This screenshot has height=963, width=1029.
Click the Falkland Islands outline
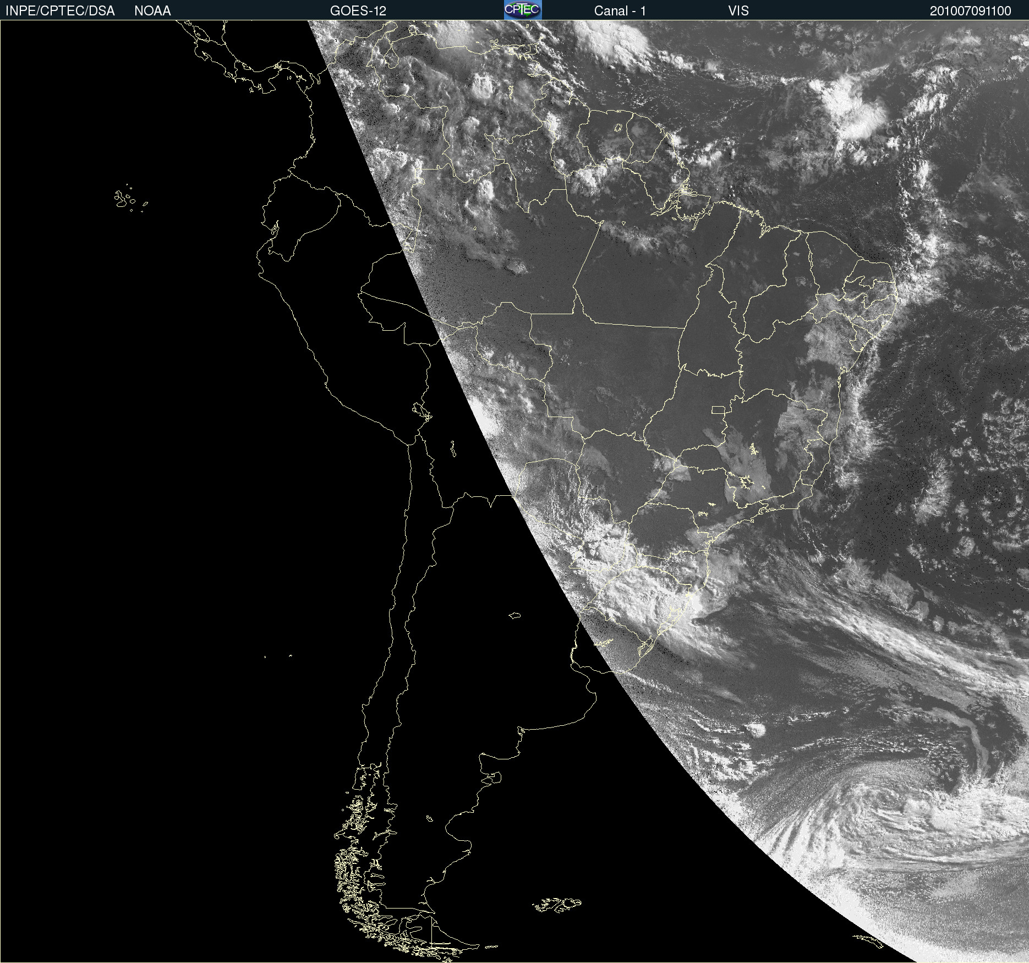pyautogui.click(x=556, y=905)
